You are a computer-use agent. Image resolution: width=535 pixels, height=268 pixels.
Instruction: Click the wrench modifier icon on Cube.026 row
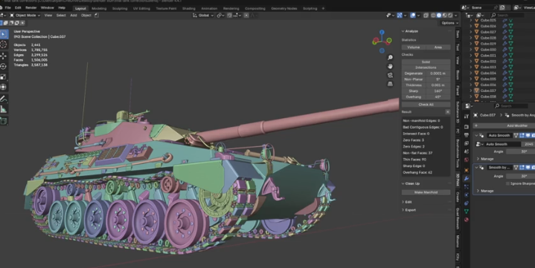[x=504, y=26]
